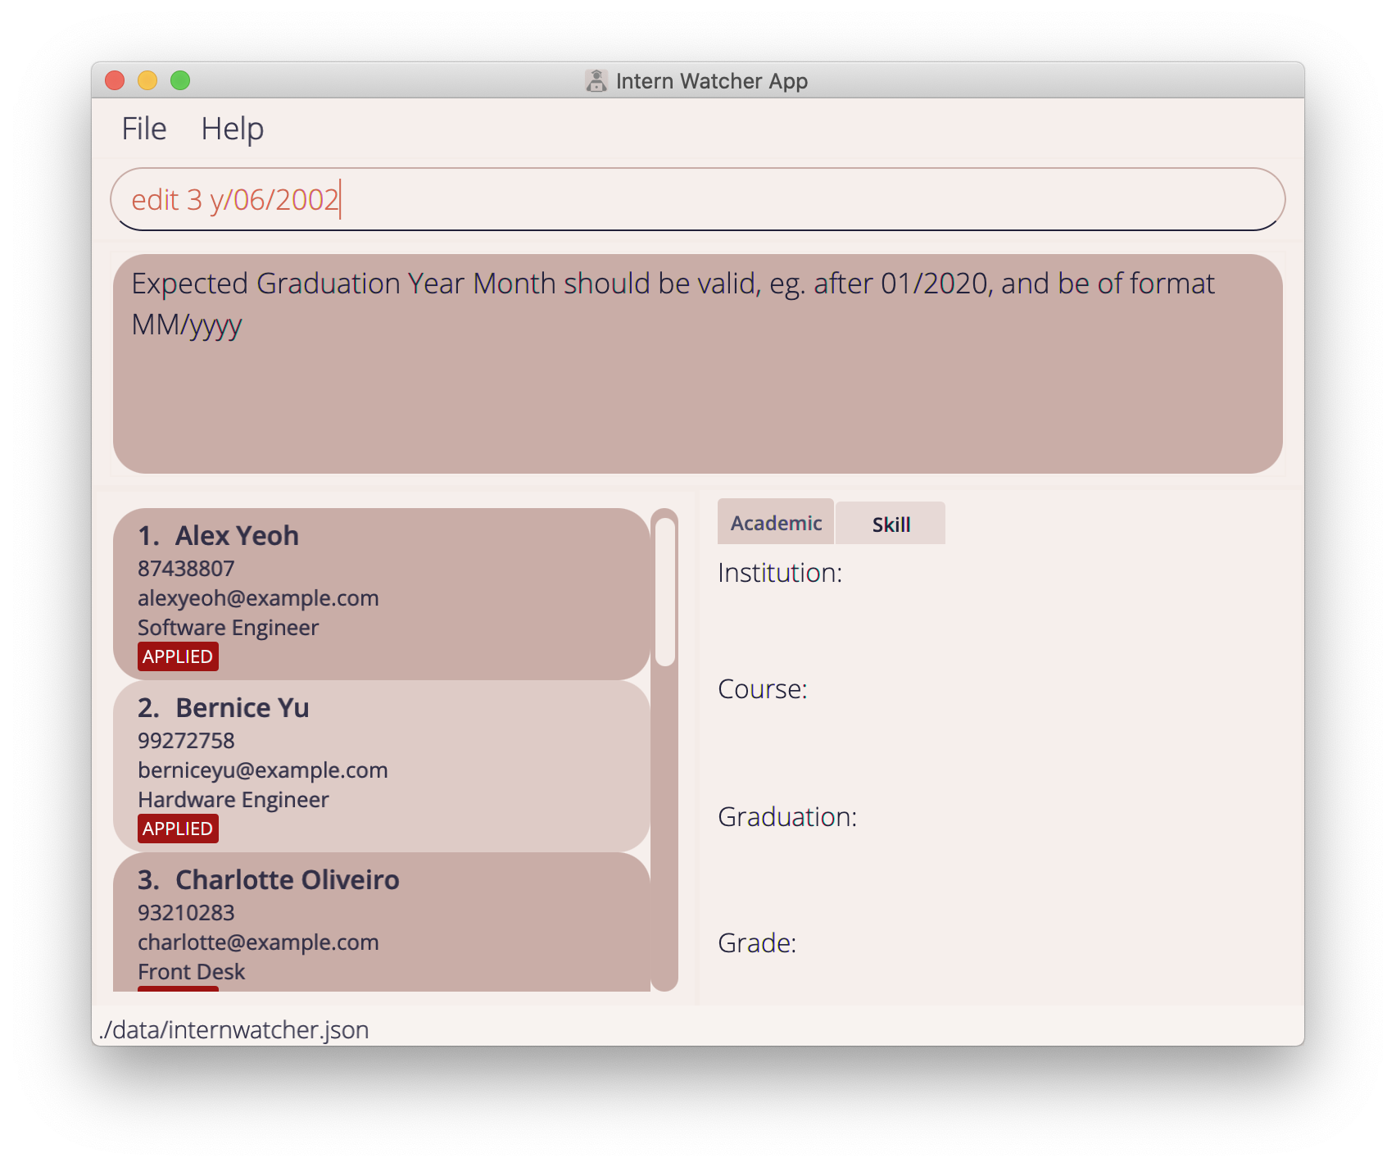Viewport: 1396px width, 1167px height.
Task: Open the Help menu
Action: [x=233, y=129]
